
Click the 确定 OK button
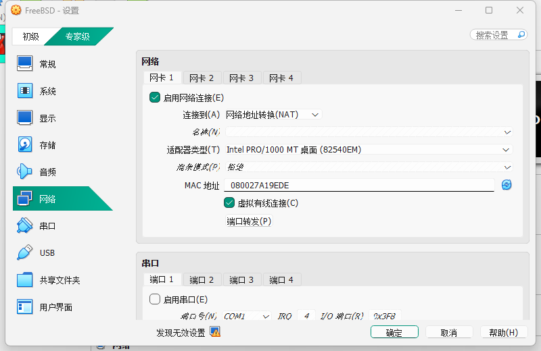point(394,332)
